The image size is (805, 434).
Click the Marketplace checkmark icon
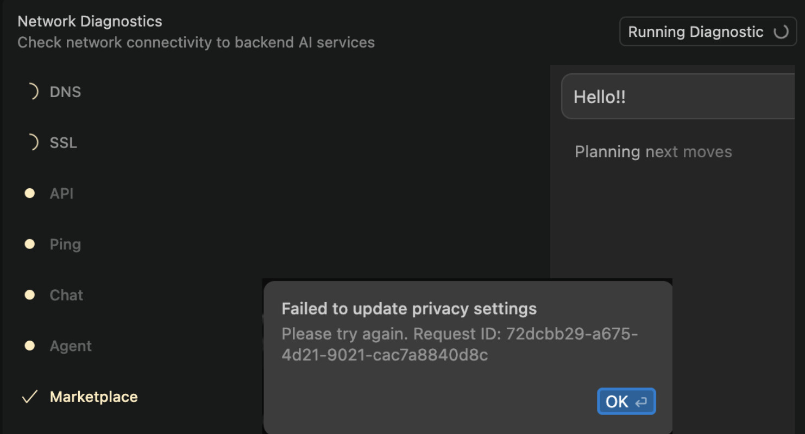click(29, 397)
